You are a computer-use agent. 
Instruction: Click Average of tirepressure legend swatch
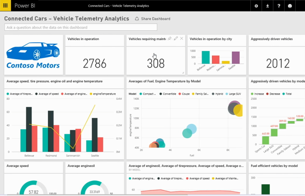(x=8, y=94)
